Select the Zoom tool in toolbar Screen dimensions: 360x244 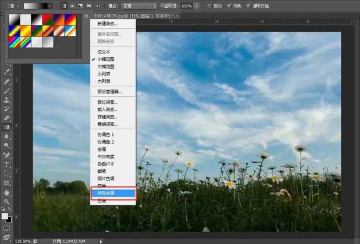click(7, 201)
